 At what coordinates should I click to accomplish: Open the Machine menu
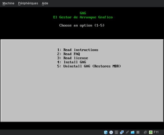coord(8,3)
